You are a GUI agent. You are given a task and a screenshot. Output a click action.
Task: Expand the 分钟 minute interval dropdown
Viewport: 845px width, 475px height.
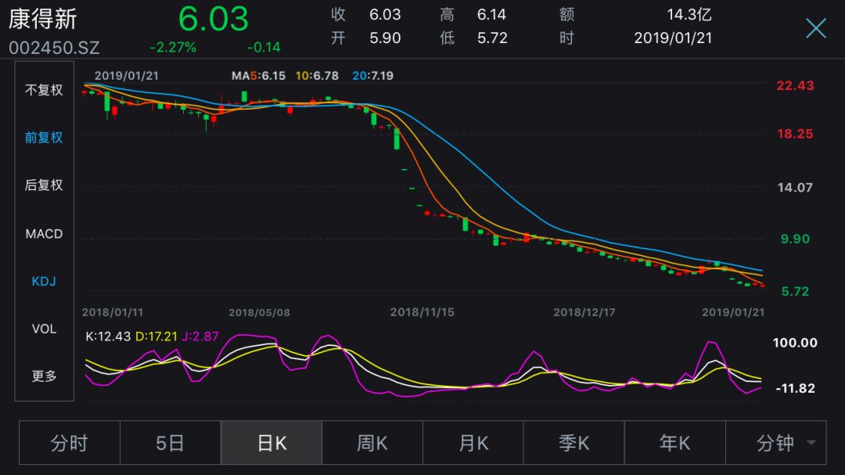[785, 443]
